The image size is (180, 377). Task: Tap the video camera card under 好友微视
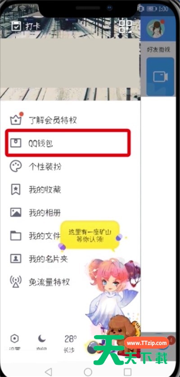160,77
